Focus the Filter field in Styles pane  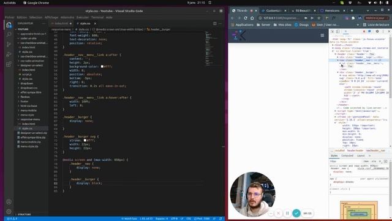[x=345, y=161]
